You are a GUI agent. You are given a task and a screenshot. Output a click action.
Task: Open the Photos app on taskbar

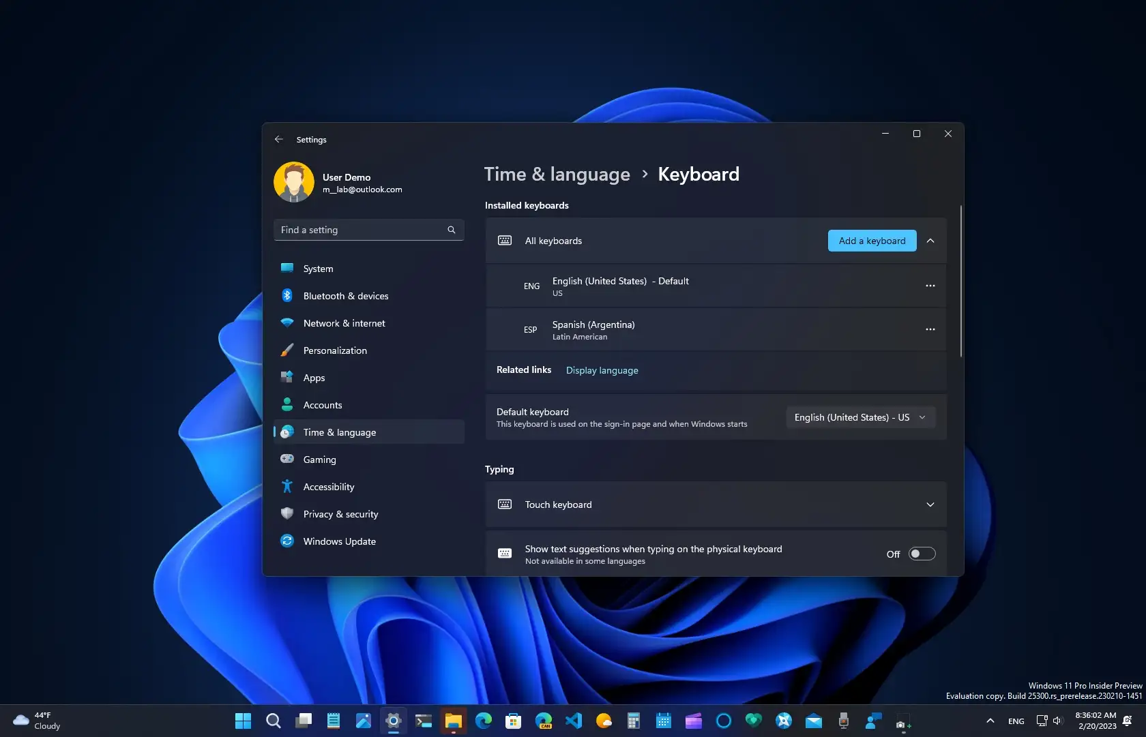pos(364,721)
